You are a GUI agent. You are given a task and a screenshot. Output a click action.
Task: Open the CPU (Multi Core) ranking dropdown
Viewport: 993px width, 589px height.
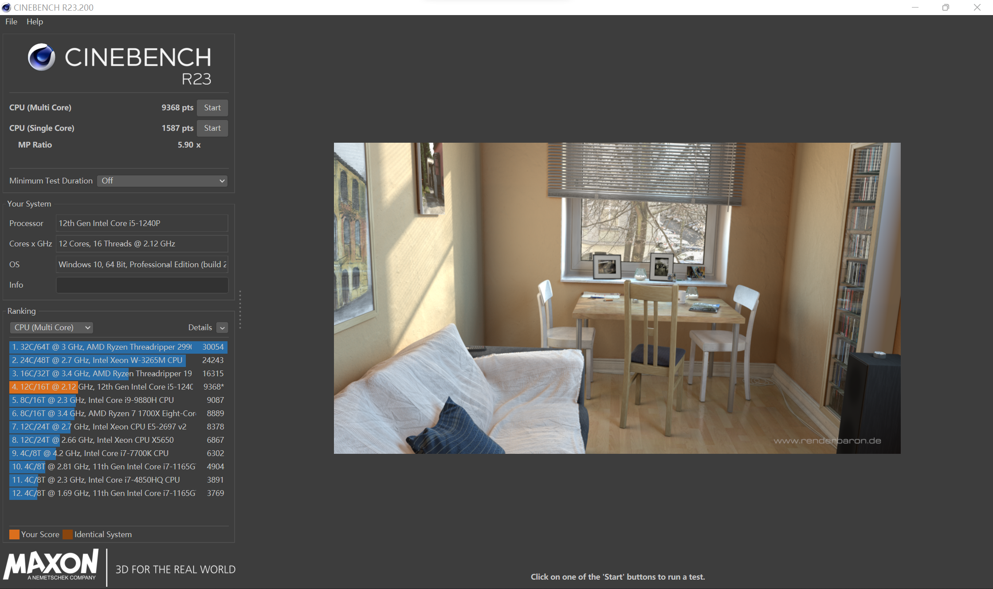pyautogui.click(x=51, y=328)
